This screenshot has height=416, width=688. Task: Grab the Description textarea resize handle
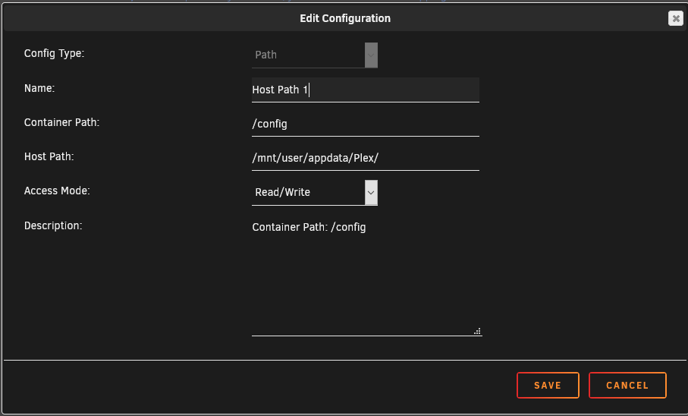pyautogui.click(x=477, y=331)
